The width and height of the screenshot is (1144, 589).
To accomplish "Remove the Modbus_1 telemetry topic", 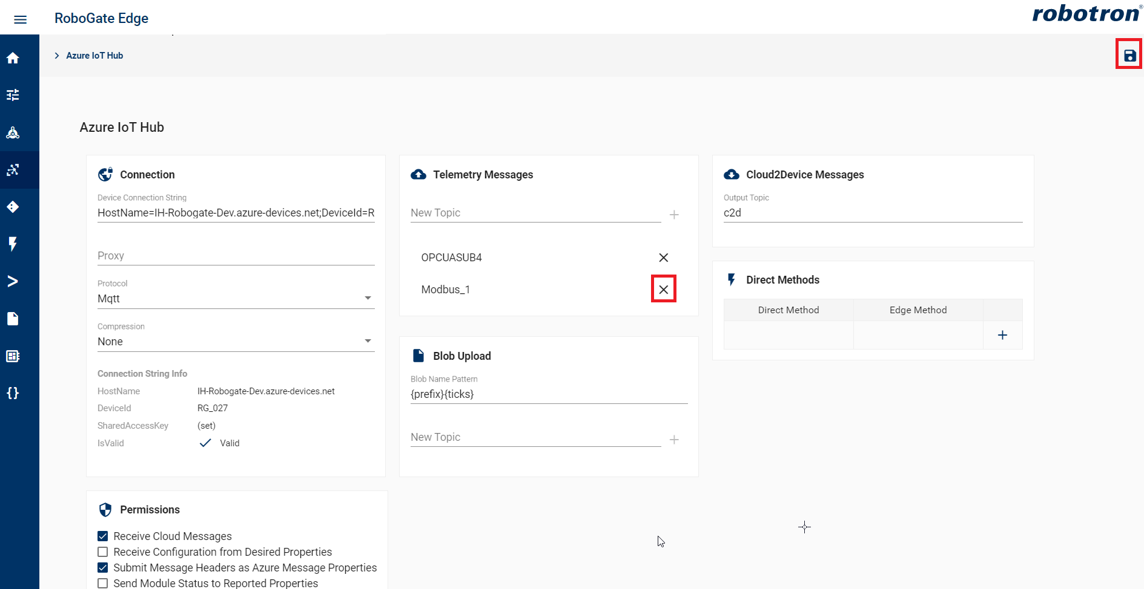I will [x=663, y=289].
